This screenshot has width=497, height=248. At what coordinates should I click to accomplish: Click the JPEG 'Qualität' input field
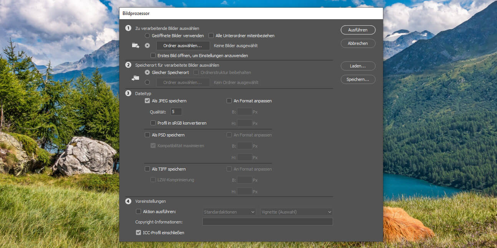click(x=176, y=112)
